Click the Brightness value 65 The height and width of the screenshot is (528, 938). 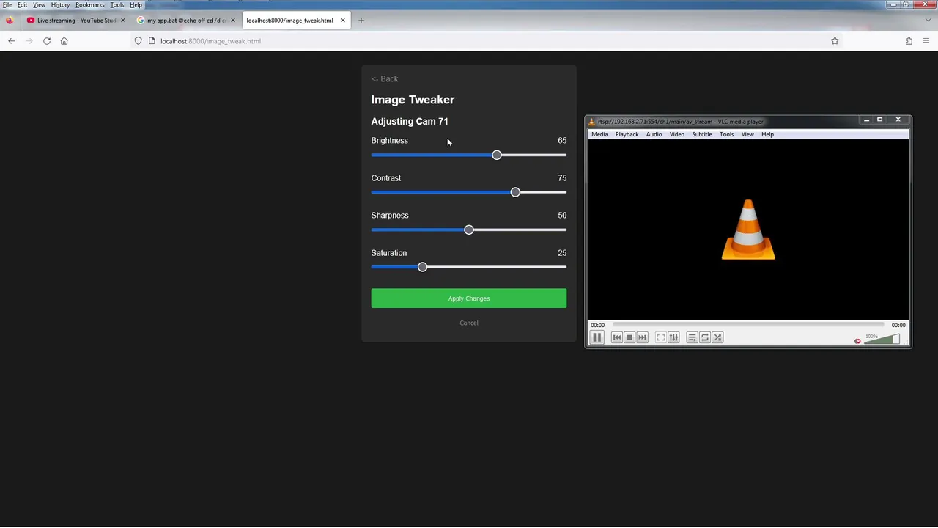(x=562, y=141)
